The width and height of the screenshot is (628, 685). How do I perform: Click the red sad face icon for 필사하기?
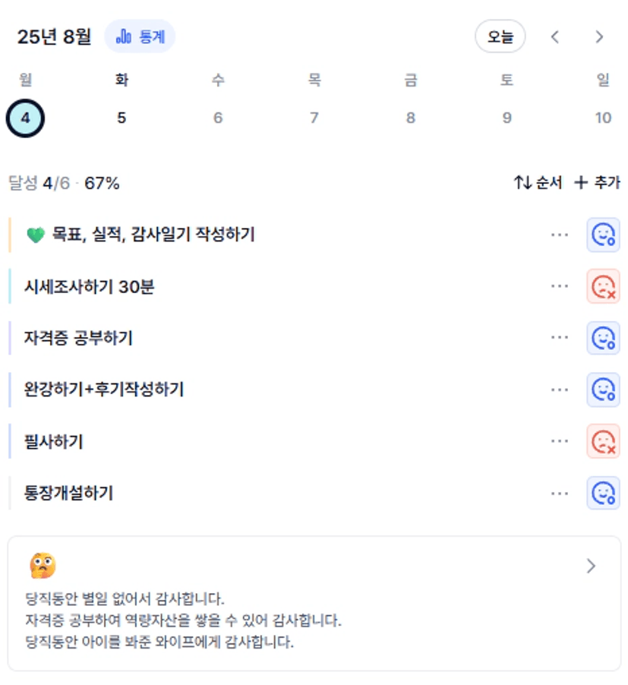[x=603, y=441]
